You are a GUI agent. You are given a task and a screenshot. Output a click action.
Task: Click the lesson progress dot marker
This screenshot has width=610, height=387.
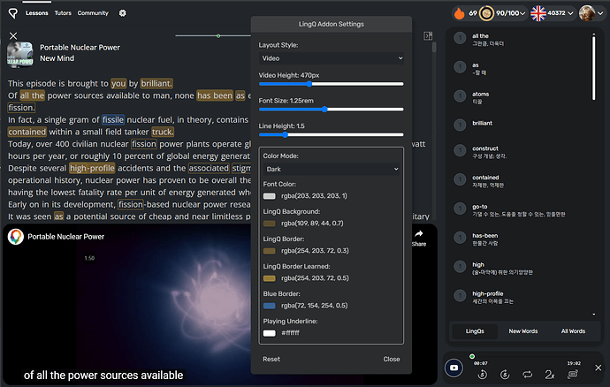coord(218,35)
